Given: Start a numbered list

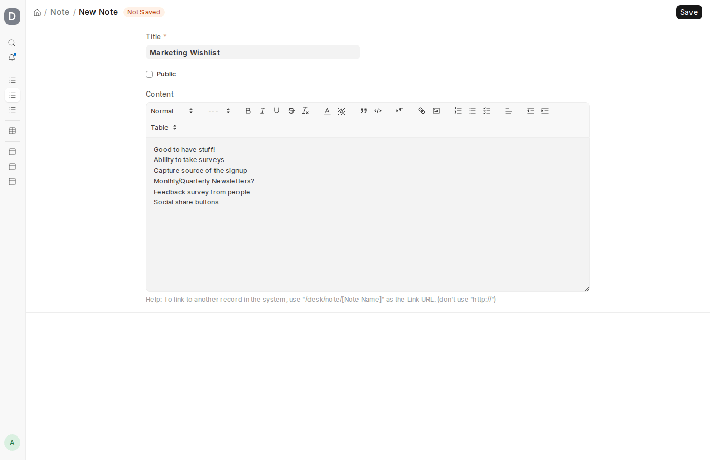Looking at the screenshot, I should (458, 111).
